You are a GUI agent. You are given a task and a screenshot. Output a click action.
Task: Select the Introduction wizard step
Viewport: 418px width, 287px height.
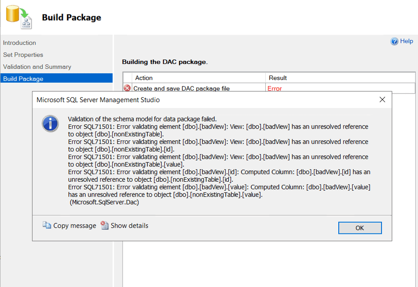19,43
